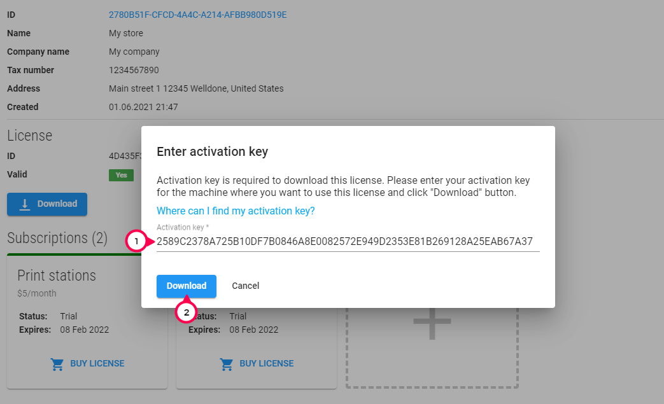Open "Where can I find my activation key?" link
This screenshot has width=664, height=404.
click(x=236, y=211)
